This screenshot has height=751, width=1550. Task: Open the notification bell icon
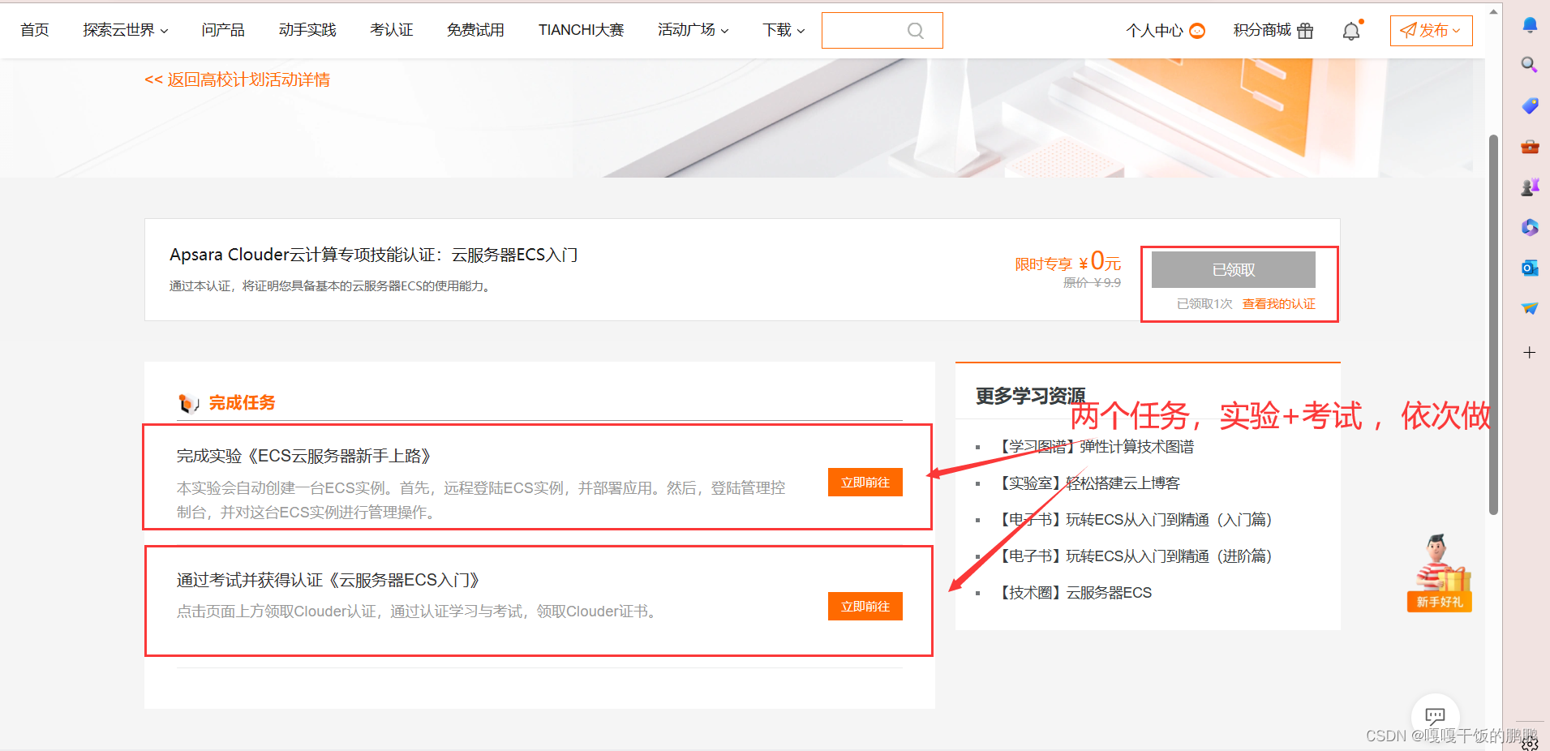click(x=1351, y=31)
